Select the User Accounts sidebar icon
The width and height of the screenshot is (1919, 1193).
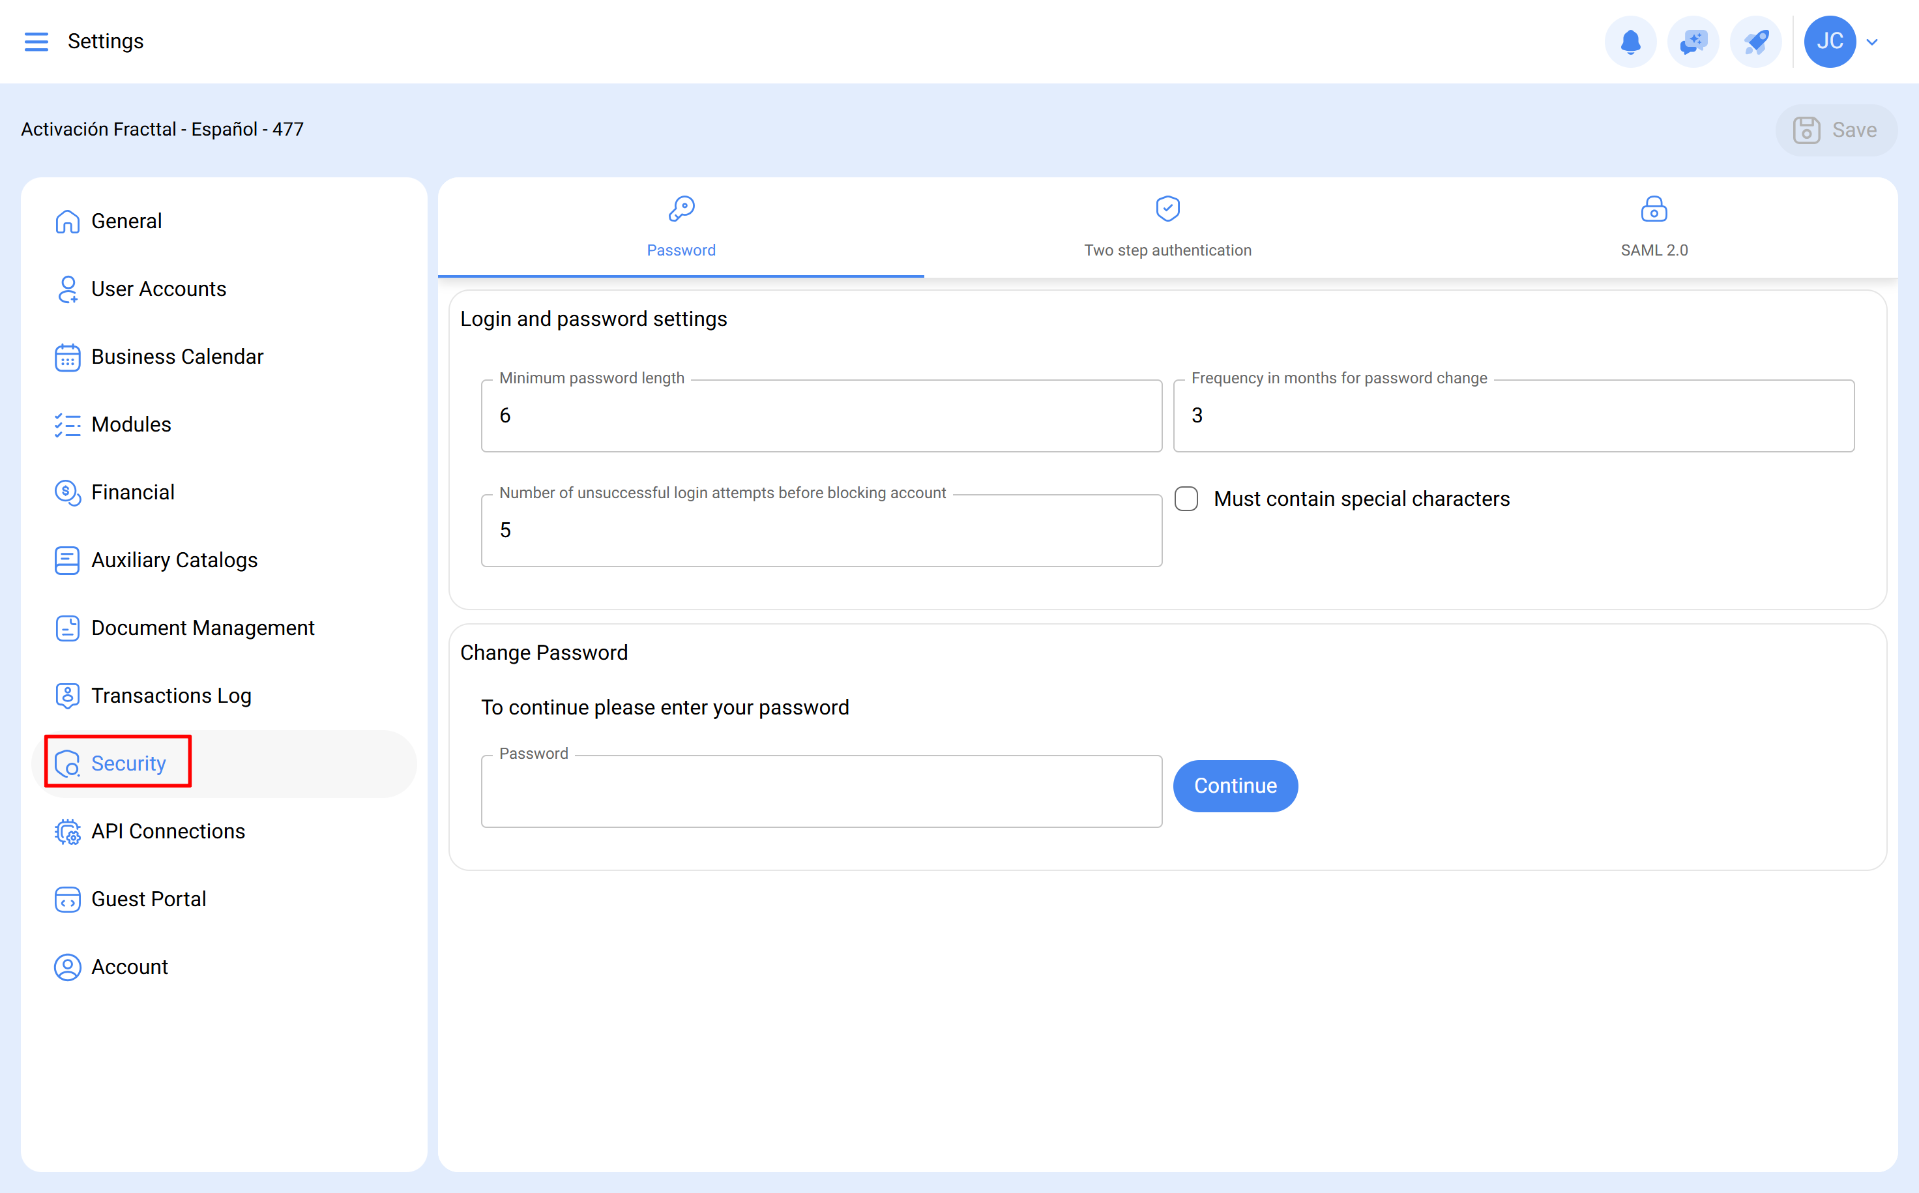(x=67, y=289)
